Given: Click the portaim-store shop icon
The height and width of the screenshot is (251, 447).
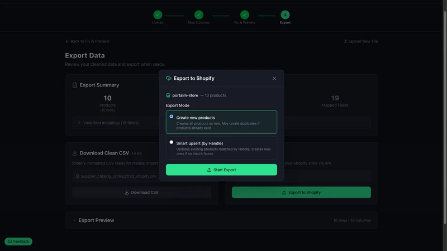Looking at the screenshot, I should point(168,95).
